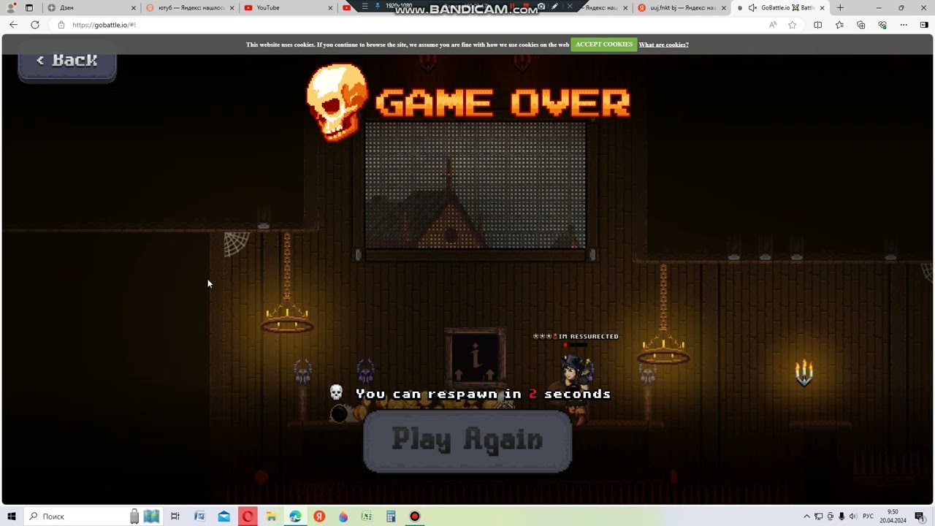Show hidden system tray icons
Viewport: 935px width, 526px height.
(807, 517)
